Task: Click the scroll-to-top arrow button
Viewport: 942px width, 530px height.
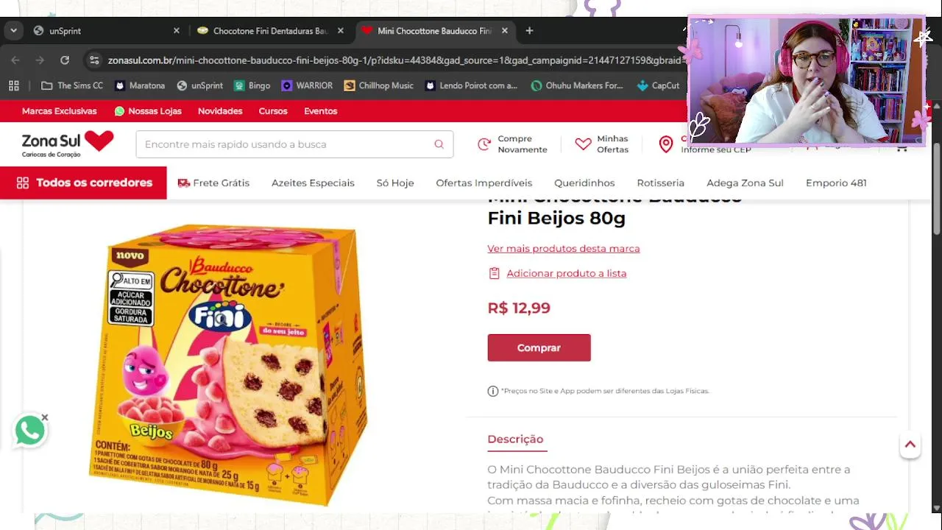Action: point(910,445)
